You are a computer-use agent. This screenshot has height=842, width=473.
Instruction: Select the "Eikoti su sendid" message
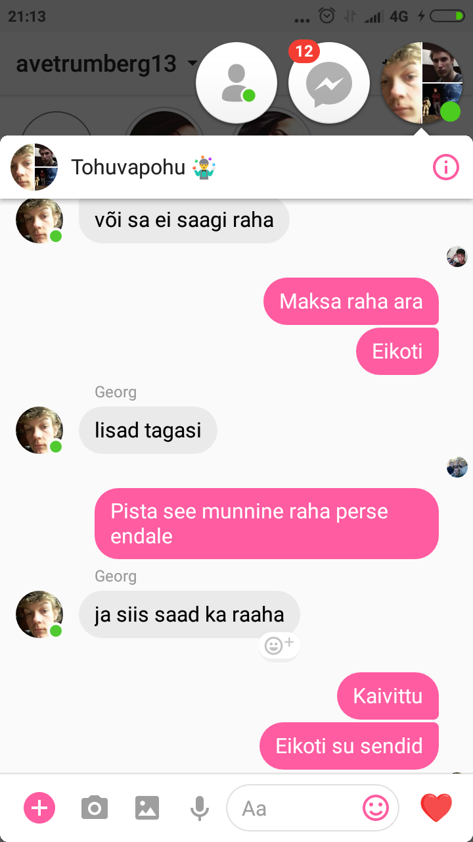349,746
